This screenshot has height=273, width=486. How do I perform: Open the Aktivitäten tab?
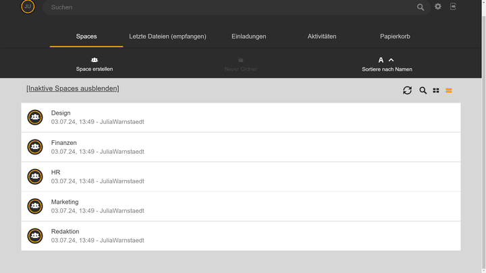[x=322, y=36]
